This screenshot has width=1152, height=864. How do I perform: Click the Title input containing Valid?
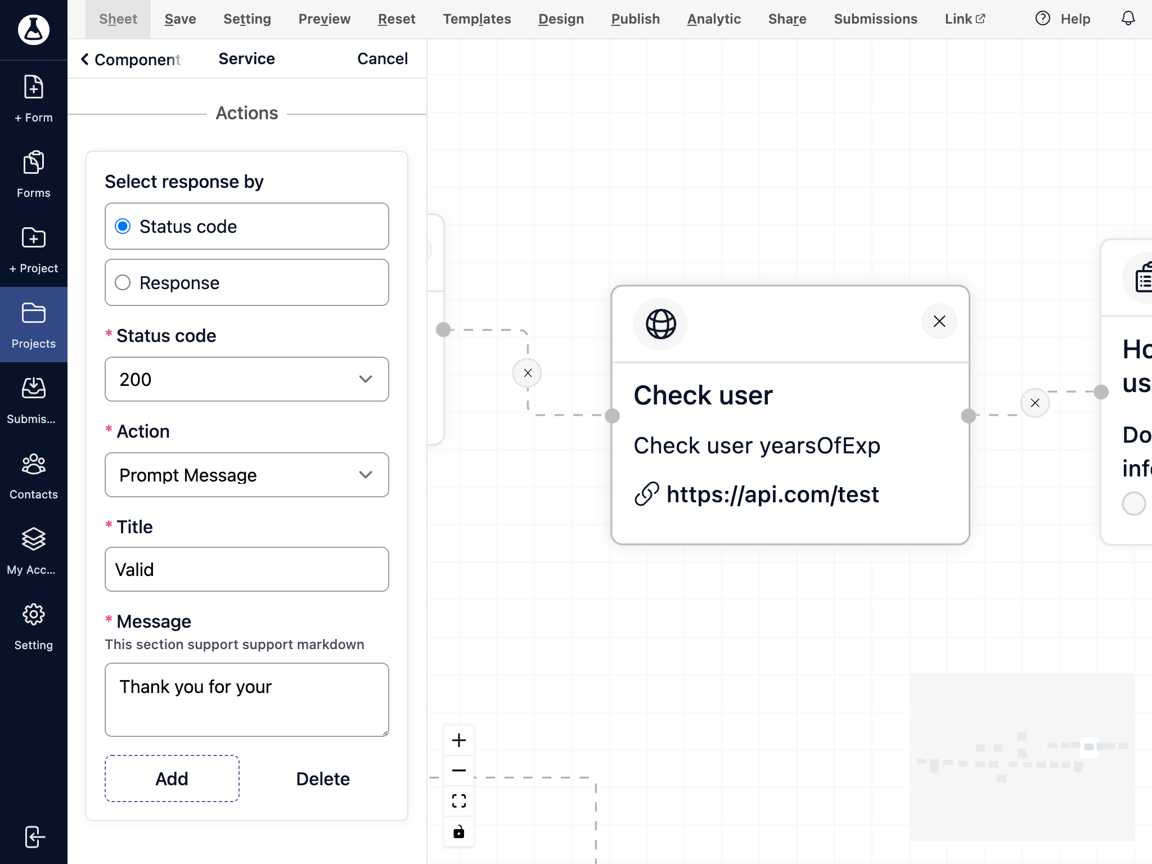[247, 569]
